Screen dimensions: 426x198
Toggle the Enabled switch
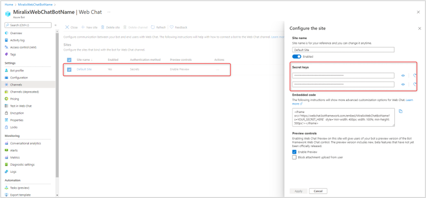pyautogui.click(x=297, y=57)
